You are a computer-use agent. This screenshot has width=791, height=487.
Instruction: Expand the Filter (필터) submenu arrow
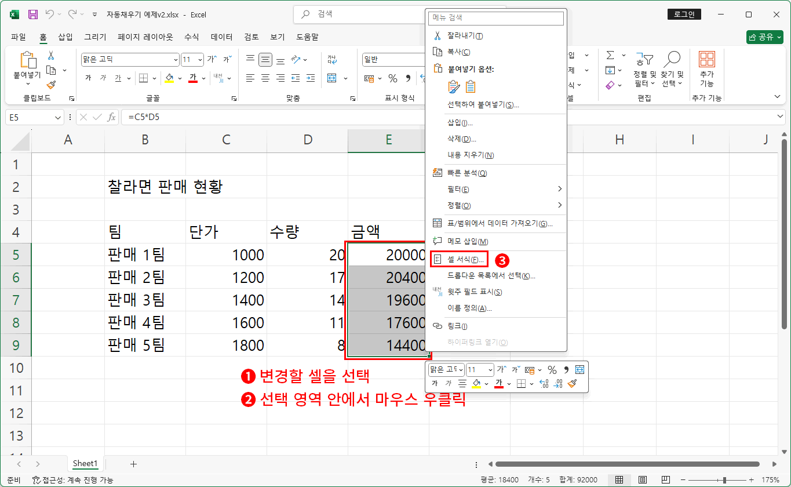pyautogui.click(x=560, y=189)
